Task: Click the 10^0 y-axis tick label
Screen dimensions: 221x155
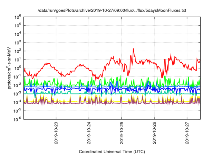Action: point(18,68)
